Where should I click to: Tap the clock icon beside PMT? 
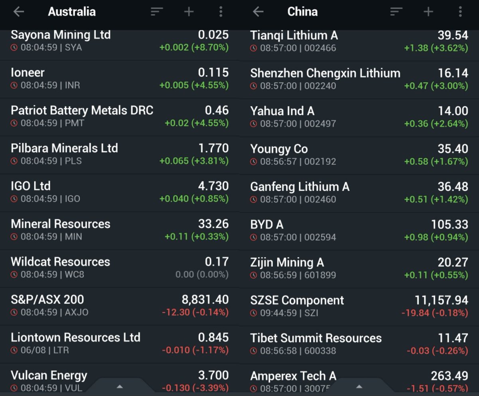[x=14, y=123]
